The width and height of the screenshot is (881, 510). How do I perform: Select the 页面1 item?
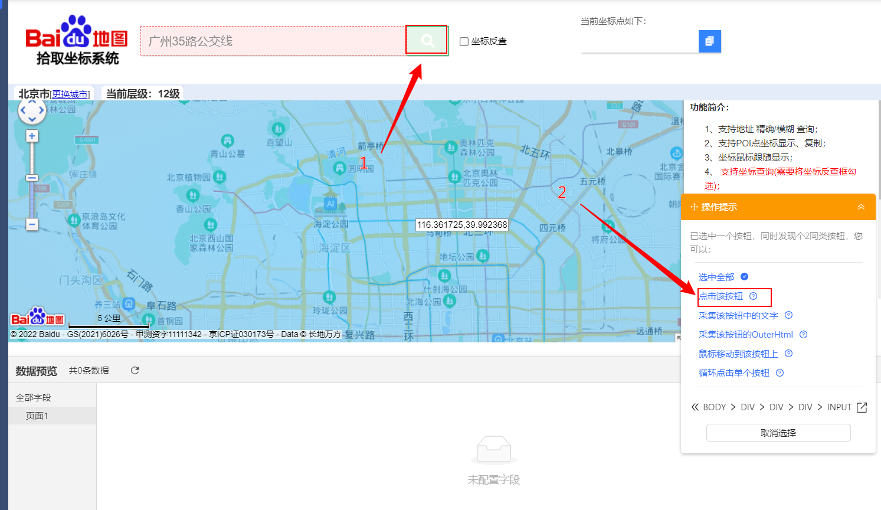tap(53, 416)
